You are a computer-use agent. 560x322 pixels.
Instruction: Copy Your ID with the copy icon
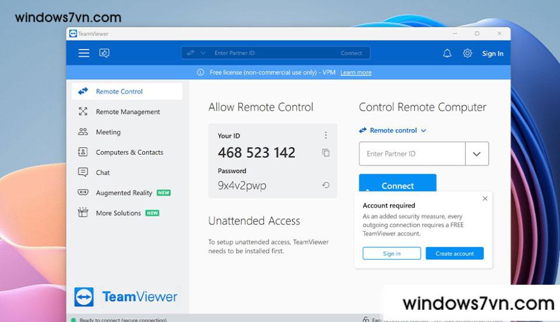click(326, 153)
